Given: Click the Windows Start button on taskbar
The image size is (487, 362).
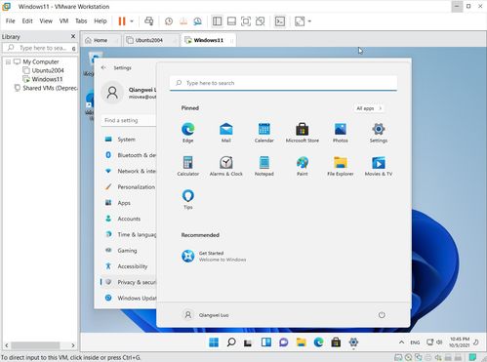Looking at the screenshot, I should [x=214, y=342].
